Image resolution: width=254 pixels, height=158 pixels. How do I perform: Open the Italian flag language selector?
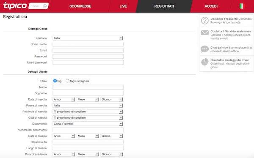click(x=241, y=6)
